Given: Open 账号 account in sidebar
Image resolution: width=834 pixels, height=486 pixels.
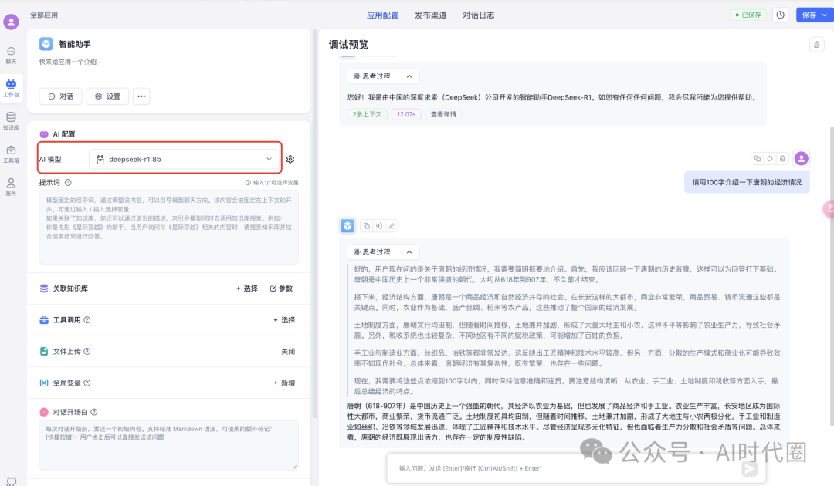Looking at the screenshot, I should [x=11, y=187].
